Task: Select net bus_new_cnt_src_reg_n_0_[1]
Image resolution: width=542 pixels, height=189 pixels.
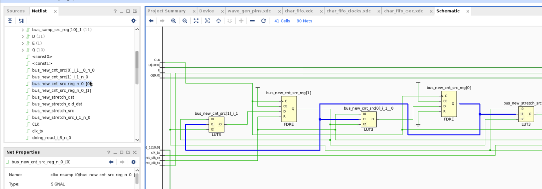Action: [62, 91]
